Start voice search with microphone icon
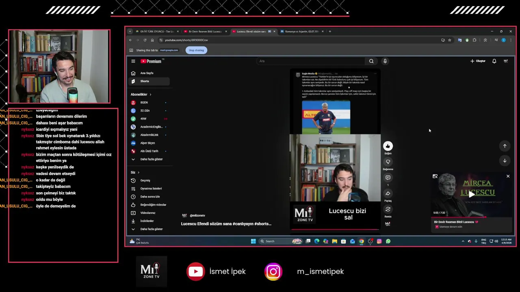The image size is (520, 292). click(385, 61)
